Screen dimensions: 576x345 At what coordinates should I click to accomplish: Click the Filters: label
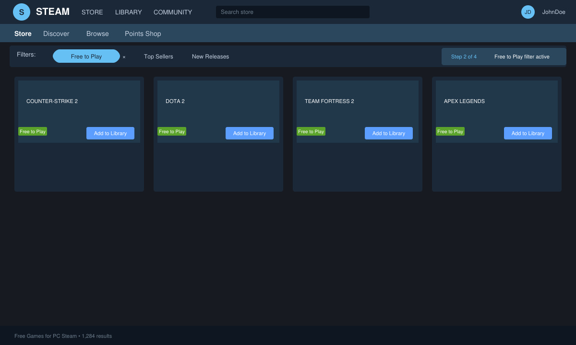(26, 55)
